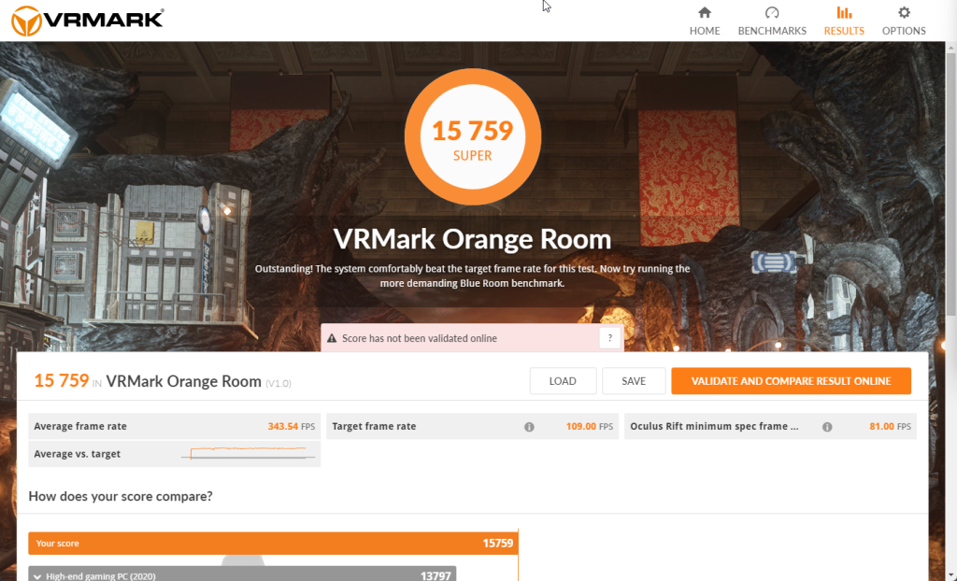Click the LOAD button

tap(563, 381)
